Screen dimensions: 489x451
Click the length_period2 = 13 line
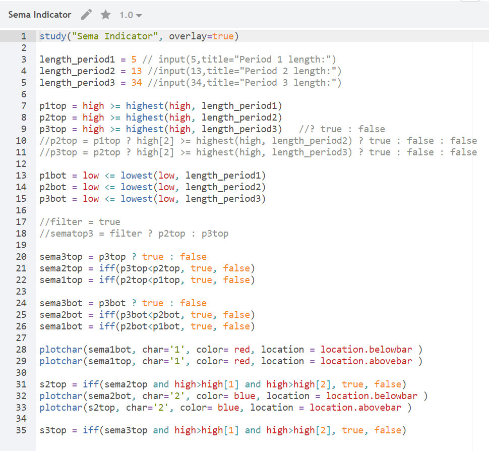click(x=191, y=71)
